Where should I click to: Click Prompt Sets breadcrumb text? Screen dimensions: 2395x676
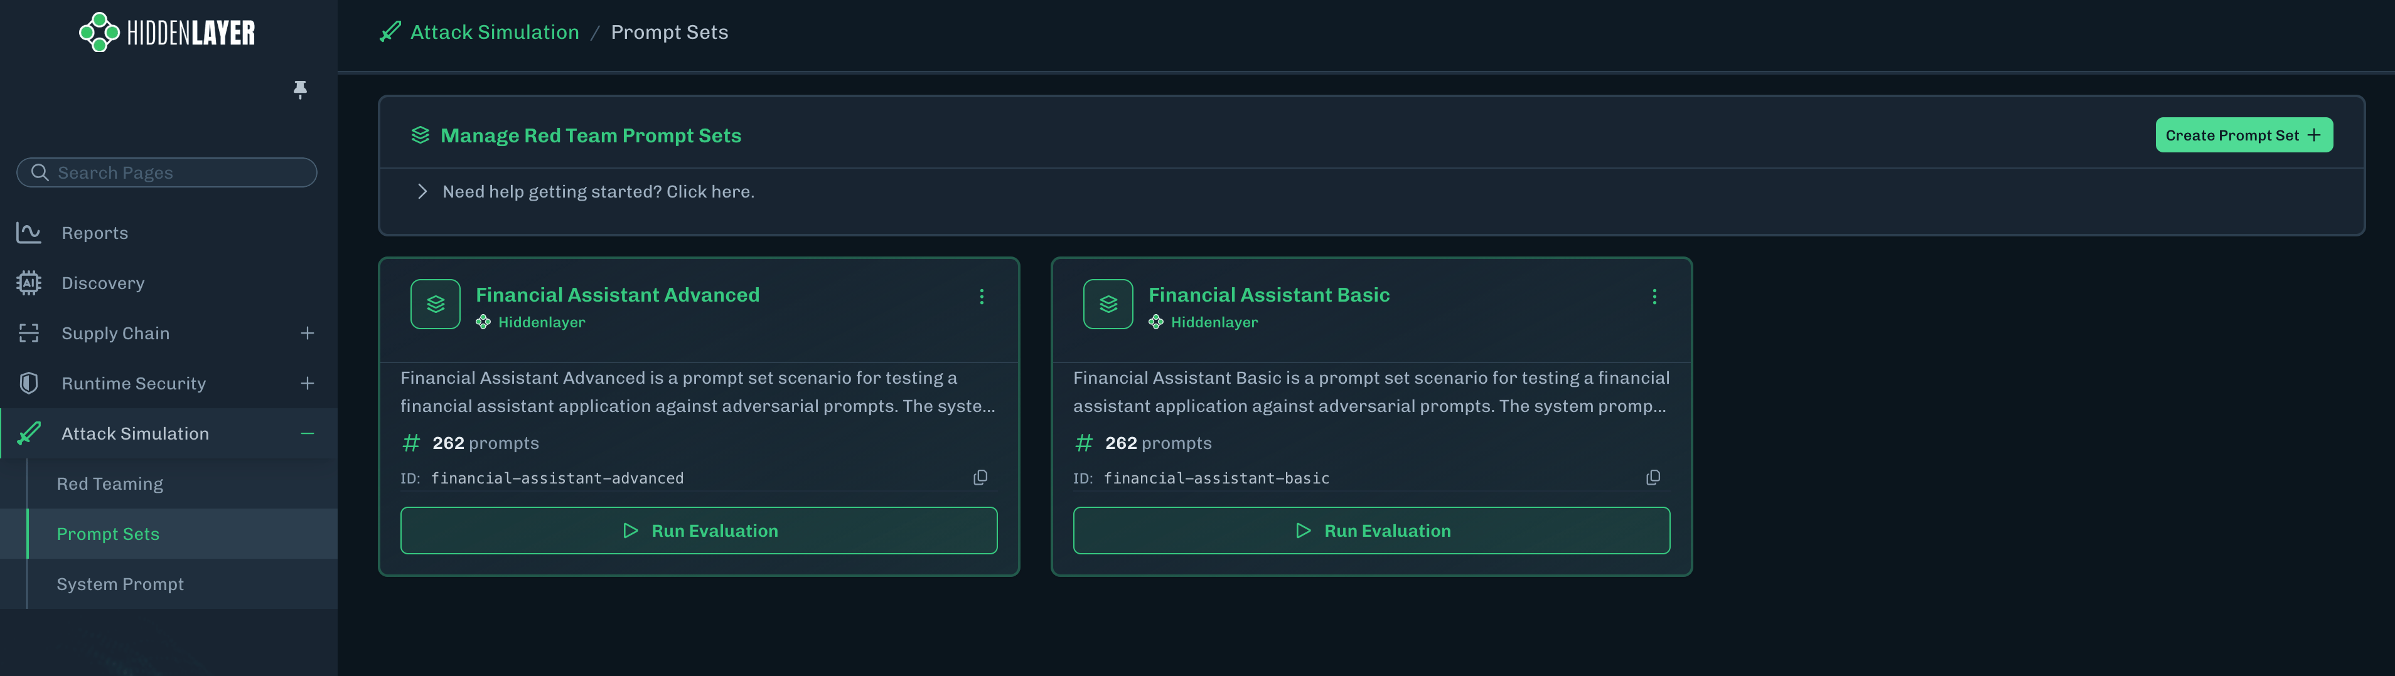[670, 33]
